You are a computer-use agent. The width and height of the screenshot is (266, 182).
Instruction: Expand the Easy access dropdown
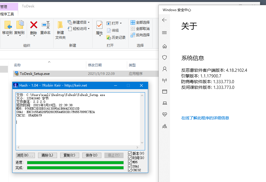[89, 28]
